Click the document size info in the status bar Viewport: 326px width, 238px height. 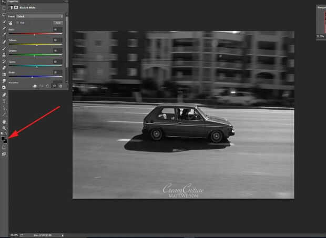coord(43,235)
